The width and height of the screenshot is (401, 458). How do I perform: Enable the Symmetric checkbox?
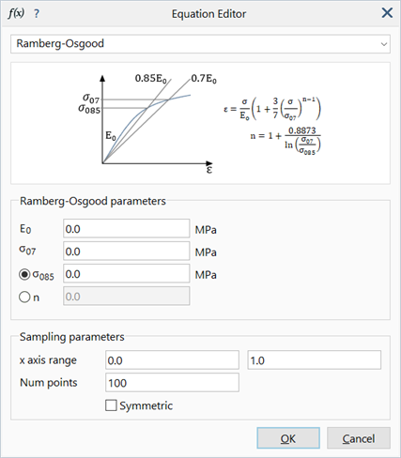[111, 405]
